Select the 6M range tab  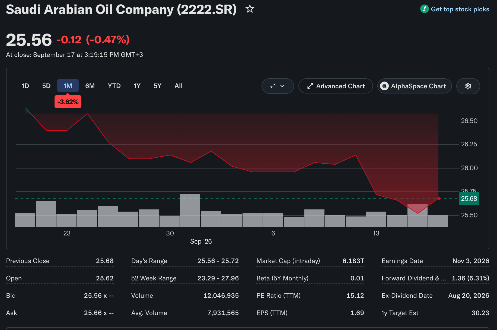90,86
